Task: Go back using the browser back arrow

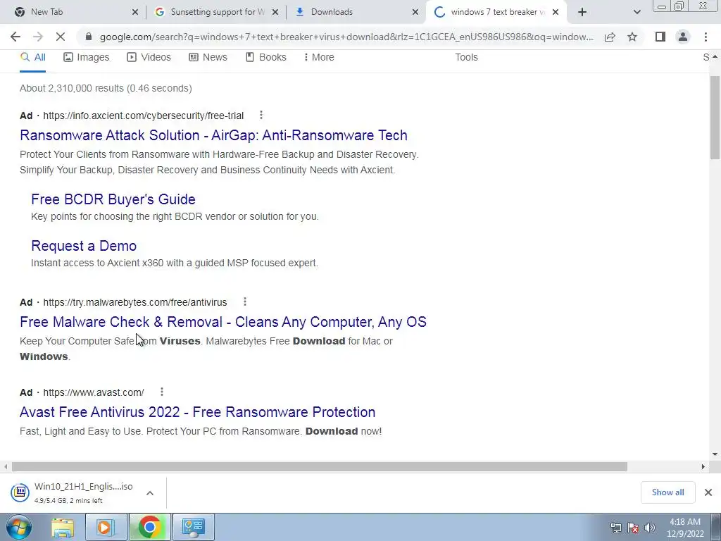Action: click(x=15, y=37)
